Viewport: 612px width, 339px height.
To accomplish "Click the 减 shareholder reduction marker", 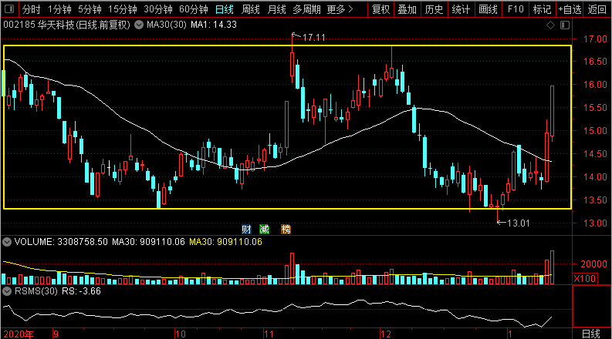I will pyautogui.click(x=264, y=229).
